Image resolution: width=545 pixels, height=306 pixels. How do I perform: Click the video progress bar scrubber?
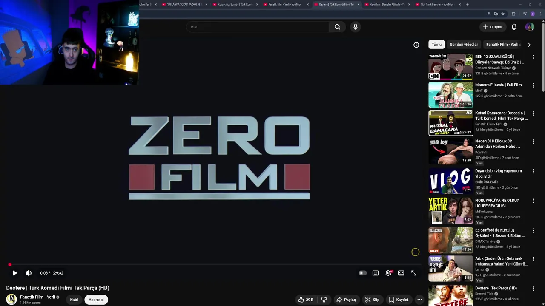coord(9,265)
